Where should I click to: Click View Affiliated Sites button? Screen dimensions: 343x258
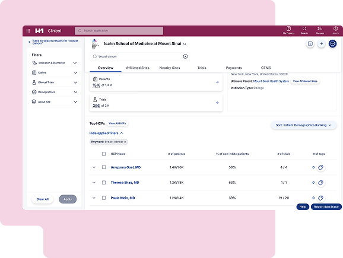[x=305, y=81]
